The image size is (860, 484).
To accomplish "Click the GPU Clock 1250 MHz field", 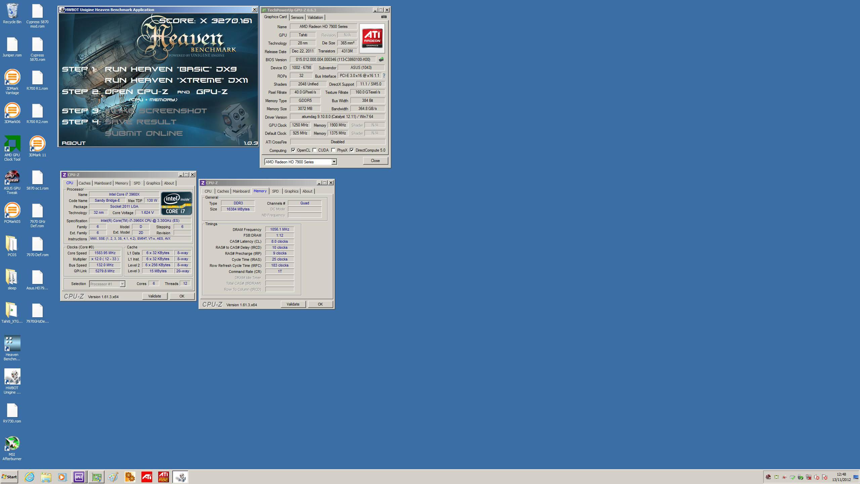I will click(x=300, y=125).
